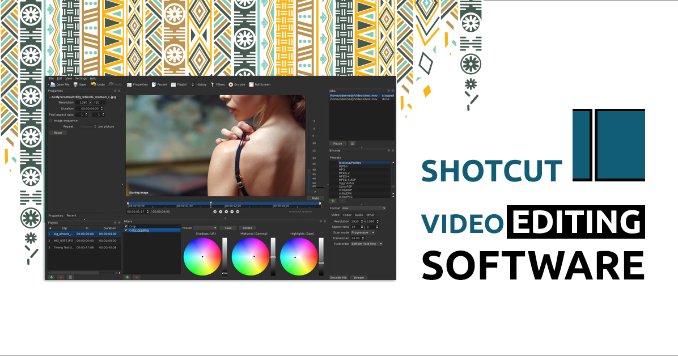678x356 pixels.
Task: Open the Encode panel from toolbar
Action: pyautogui.click(x=237, y=85)
